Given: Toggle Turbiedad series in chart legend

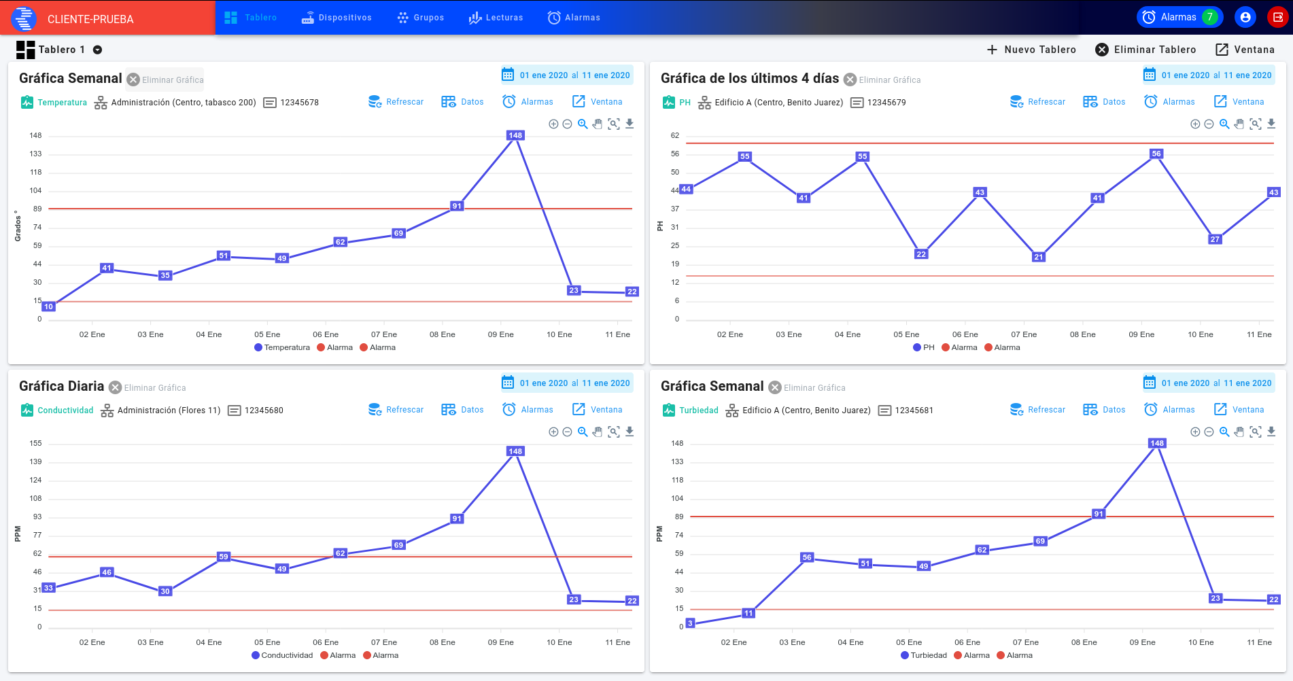Looking at the screenshot, I should (923, 655).
